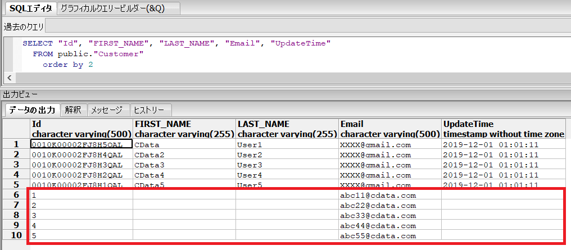Select row header 9
Viewport: 571px width, 250px height.
(16, 225)
